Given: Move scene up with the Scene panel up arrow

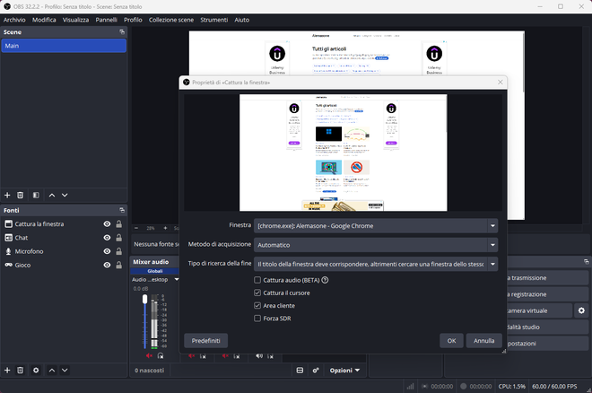Looking at the screenshot, I should pos(52,196).
